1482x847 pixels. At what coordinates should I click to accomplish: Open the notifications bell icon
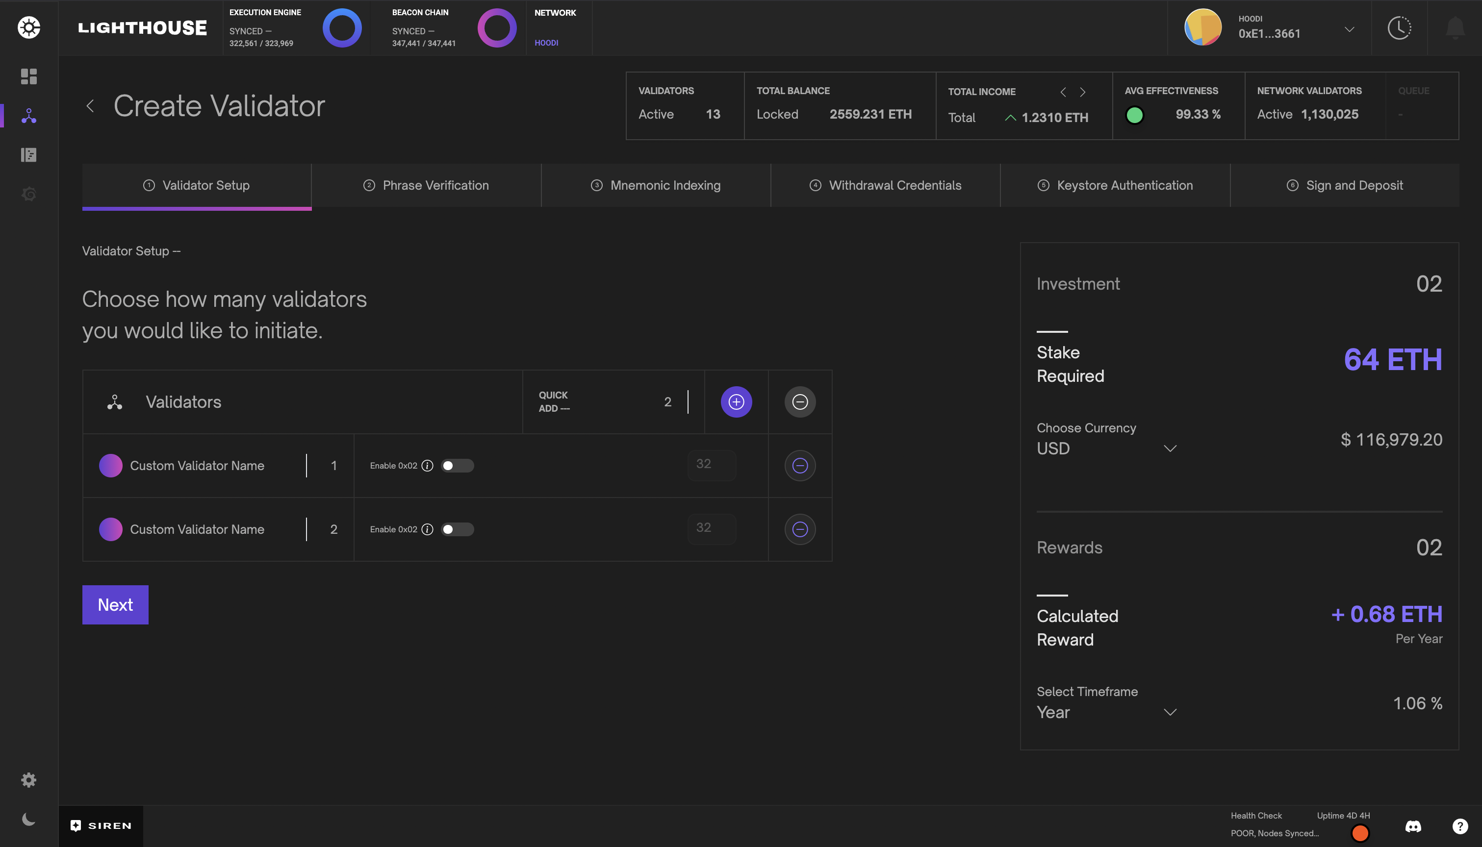pyautogui.click(x=1455, y=28)
